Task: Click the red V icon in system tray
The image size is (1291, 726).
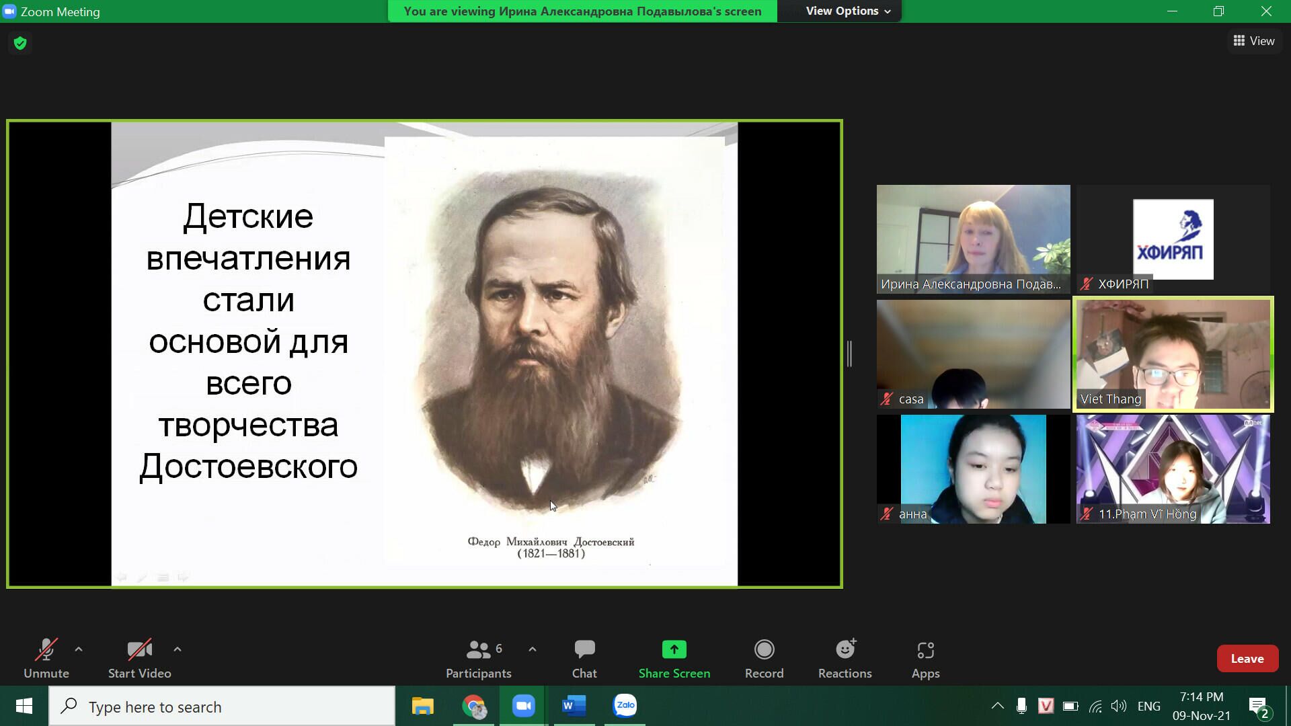Action: click(1046, 706)
